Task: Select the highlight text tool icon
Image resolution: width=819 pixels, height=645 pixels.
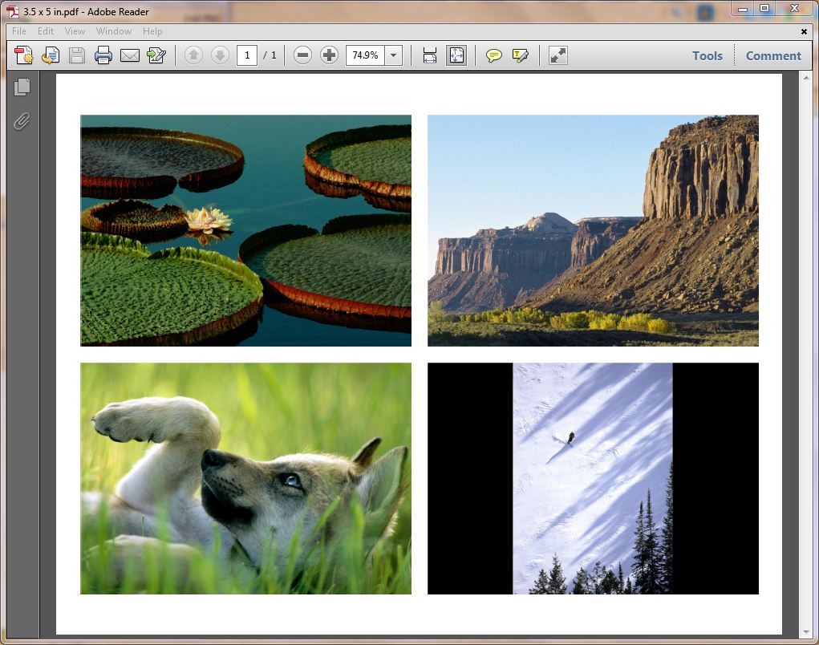Action: tap(521, 55)
